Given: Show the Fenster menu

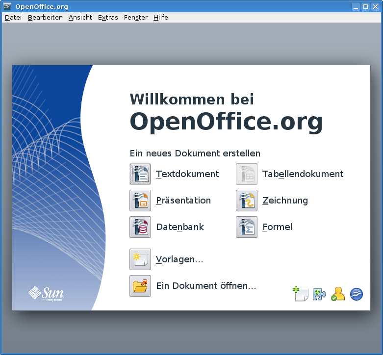Looking at the screenshot, I should pyautogui.click(x=135, y=17).
